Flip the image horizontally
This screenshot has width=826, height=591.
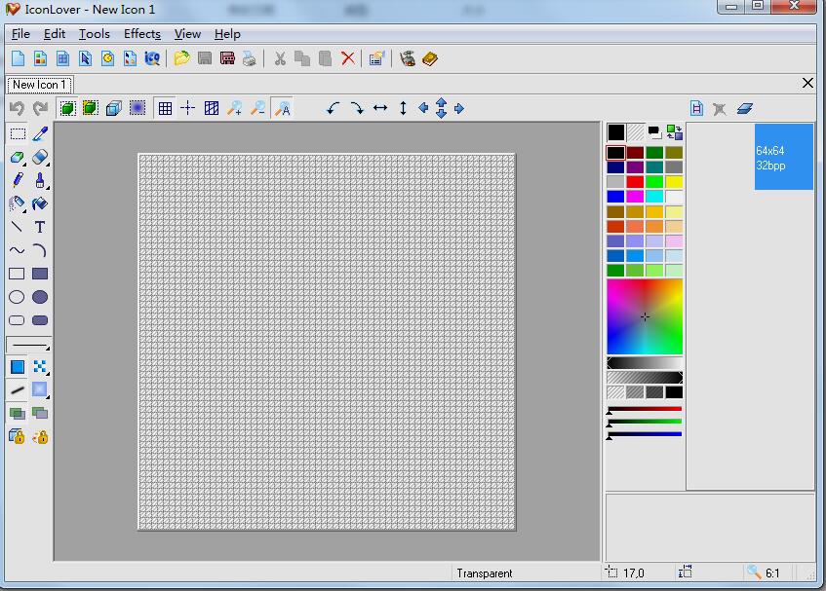point(380,109)
